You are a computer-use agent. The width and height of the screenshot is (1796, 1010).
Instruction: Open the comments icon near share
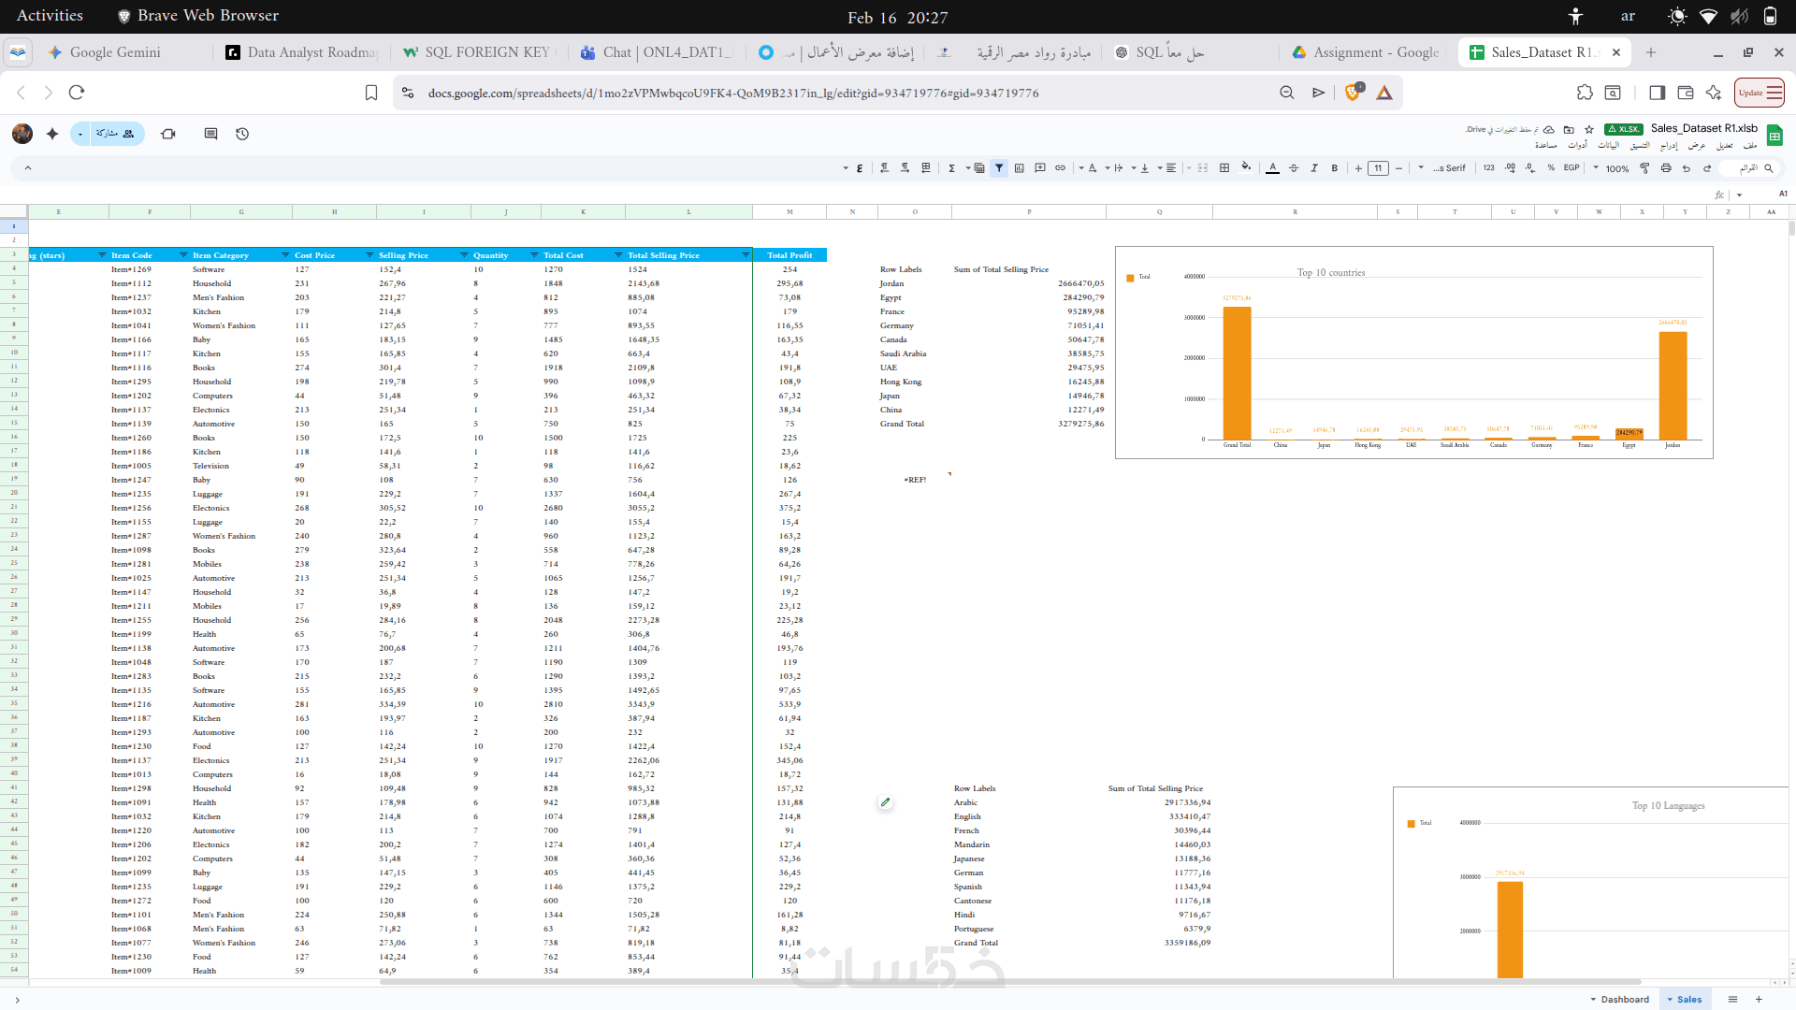pos(210,134)
